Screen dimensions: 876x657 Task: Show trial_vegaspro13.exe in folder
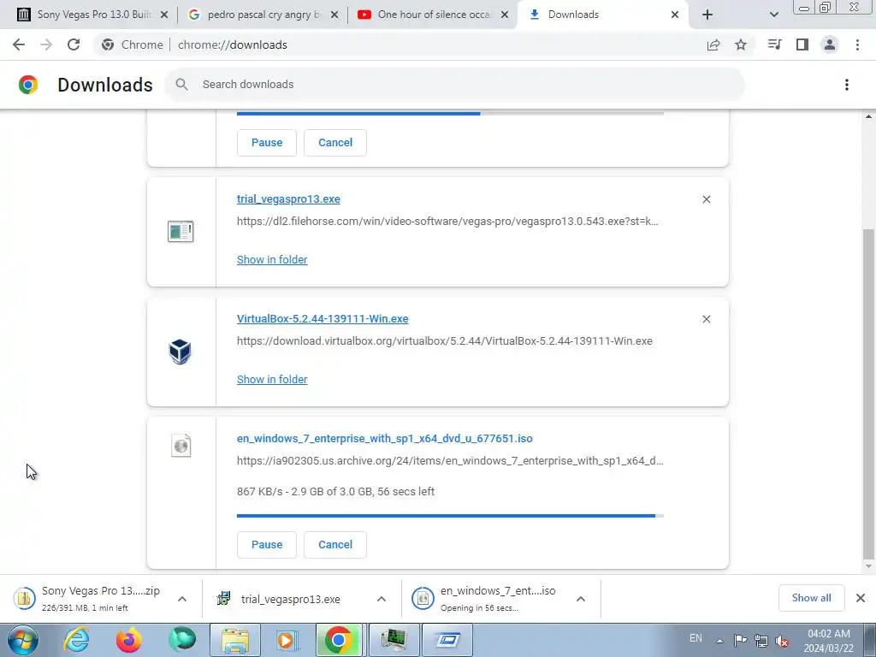(x=272, y=260)
